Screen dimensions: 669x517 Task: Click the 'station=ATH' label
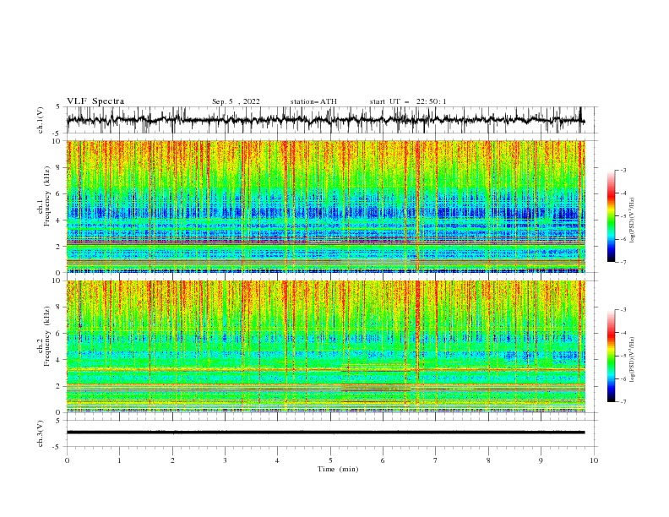313,101
